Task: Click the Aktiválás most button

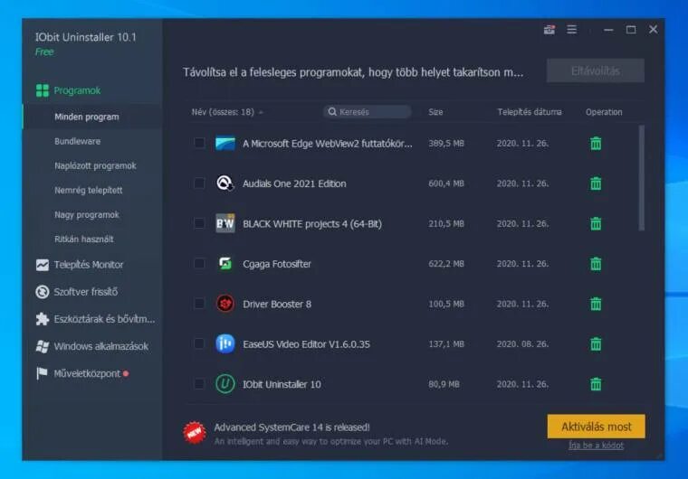Action: (596, 427)
